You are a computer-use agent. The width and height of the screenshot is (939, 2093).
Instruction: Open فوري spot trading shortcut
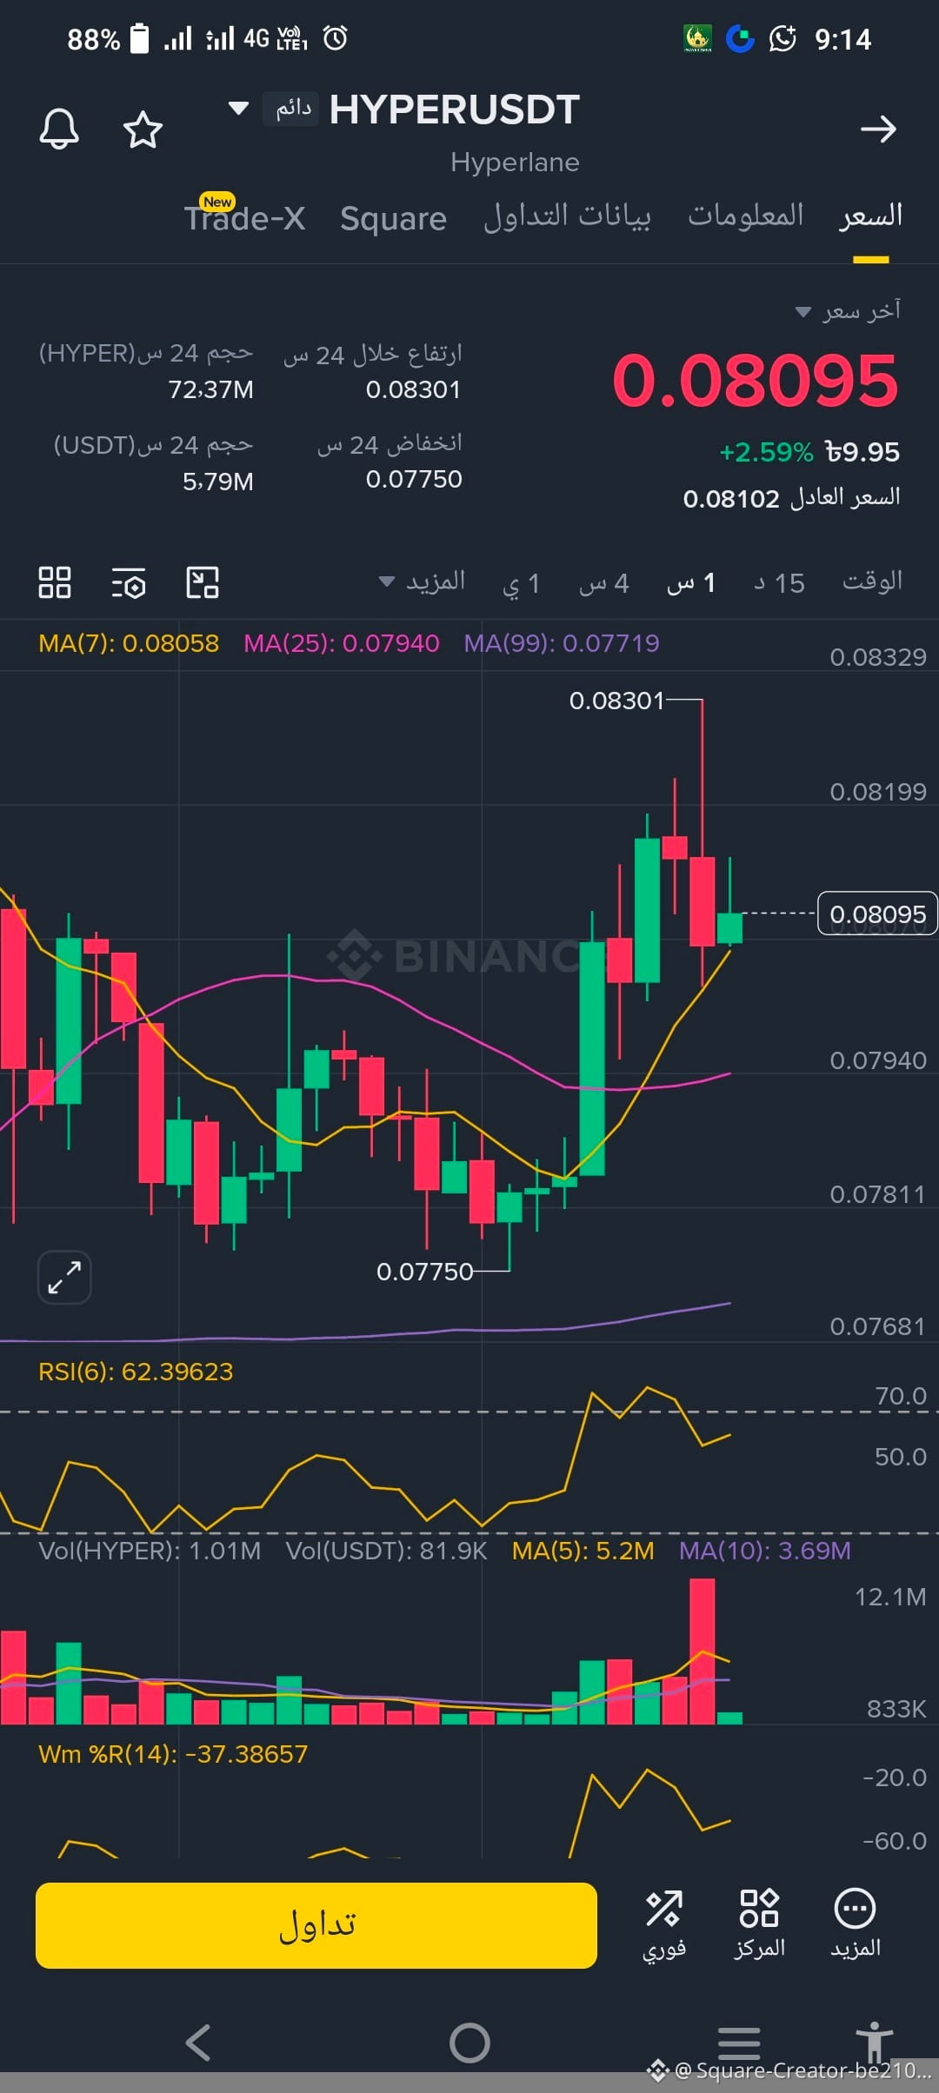point(664,1925)
